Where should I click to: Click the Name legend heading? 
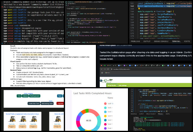point(110,98)
